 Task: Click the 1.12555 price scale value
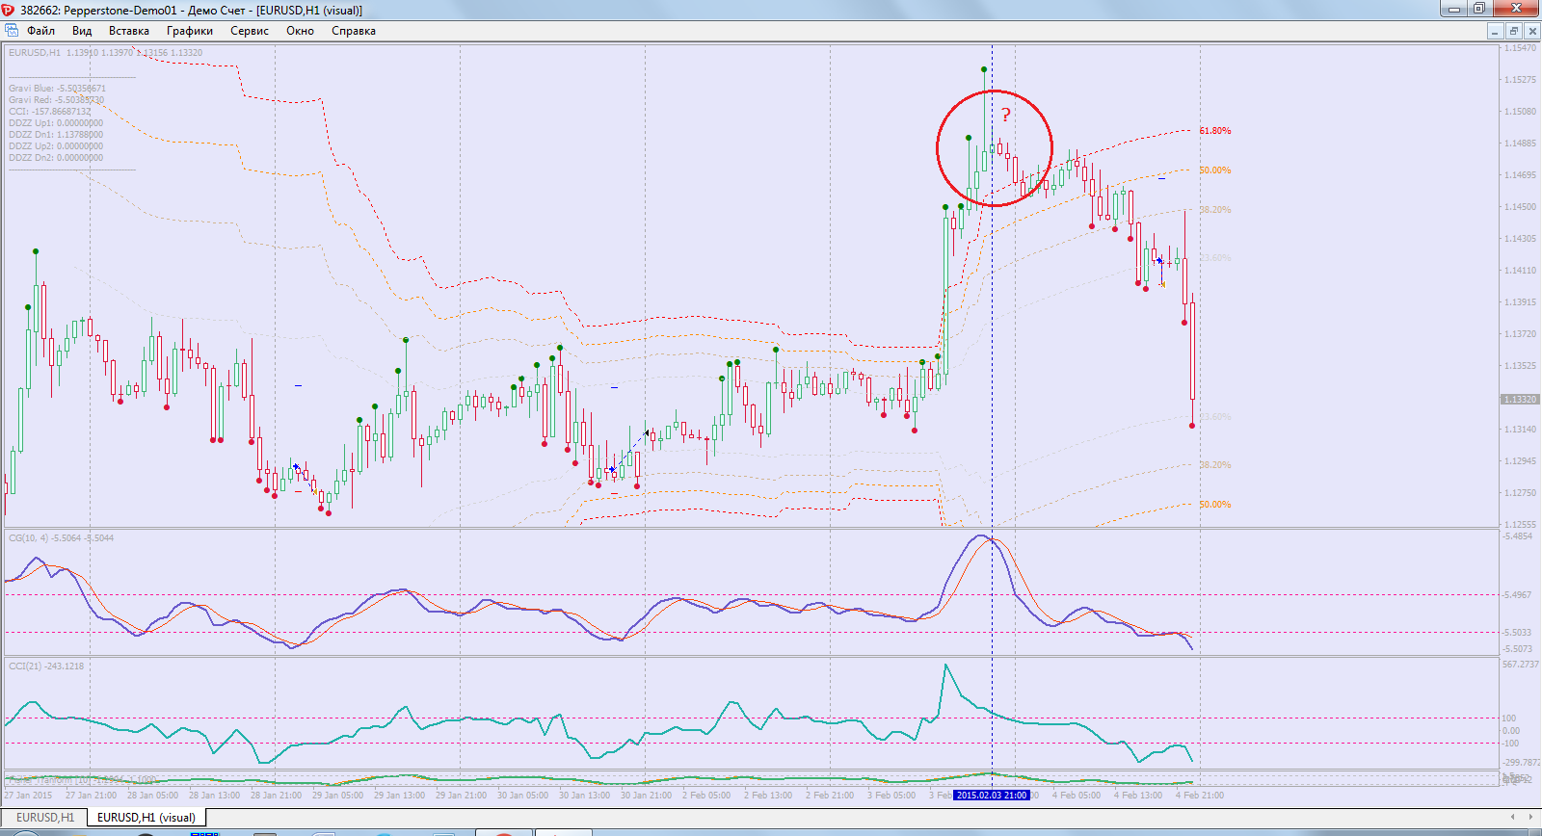pyautogui.click(x=1520, y=525)
